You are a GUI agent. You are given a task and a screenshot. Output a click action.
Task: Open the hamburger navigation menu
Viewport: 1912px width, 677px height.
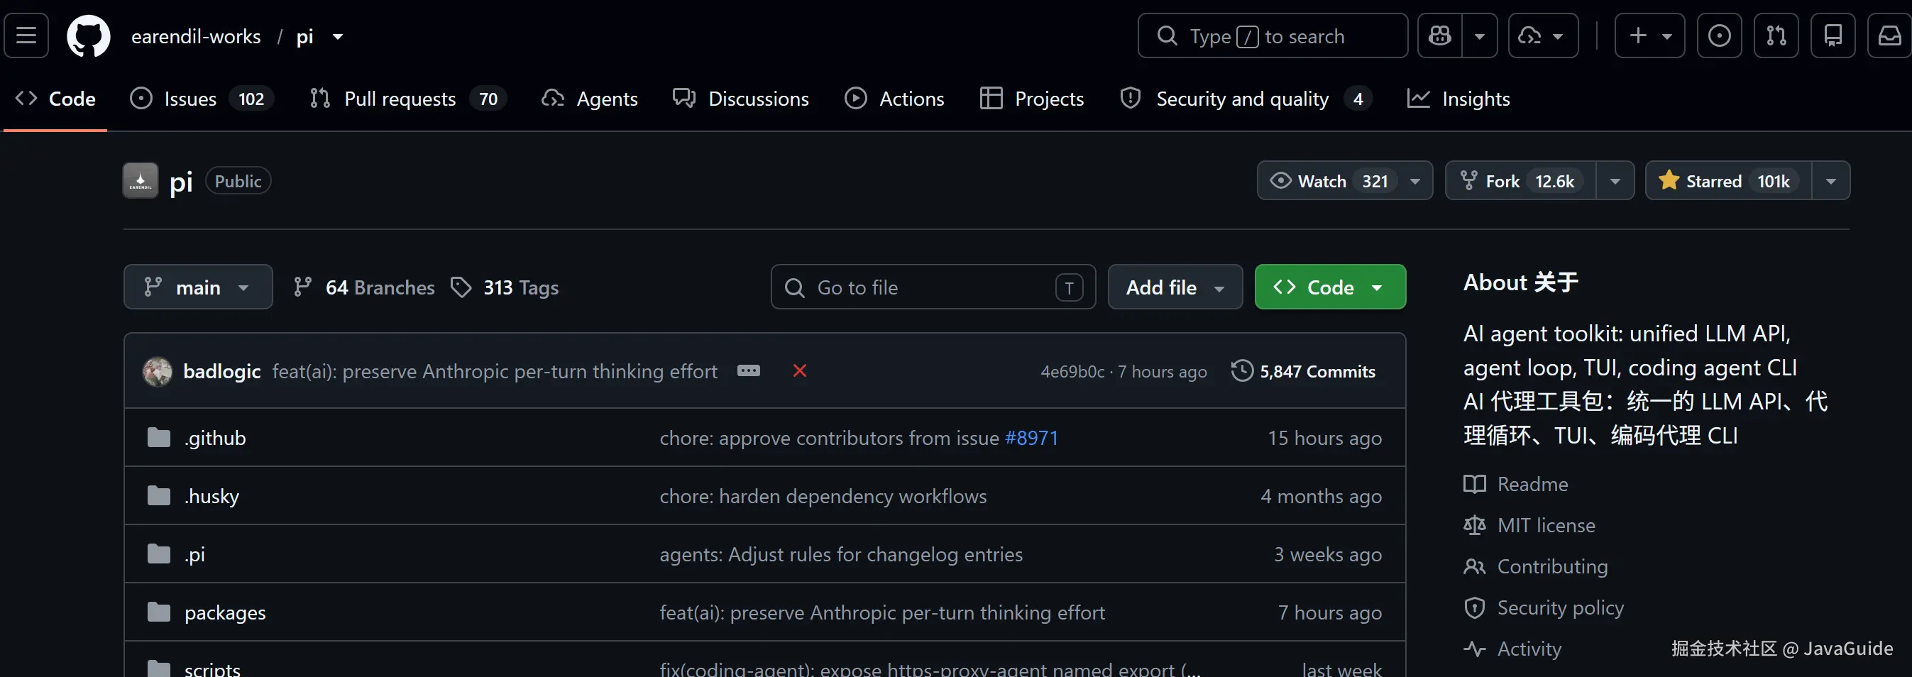coord(27,35)
